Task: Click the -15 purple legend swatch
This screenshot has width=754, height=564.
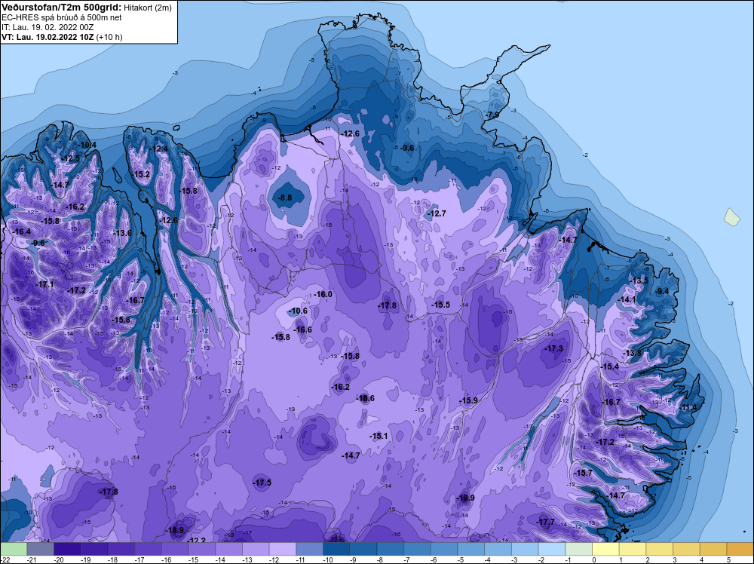Action: coord(202,549)
